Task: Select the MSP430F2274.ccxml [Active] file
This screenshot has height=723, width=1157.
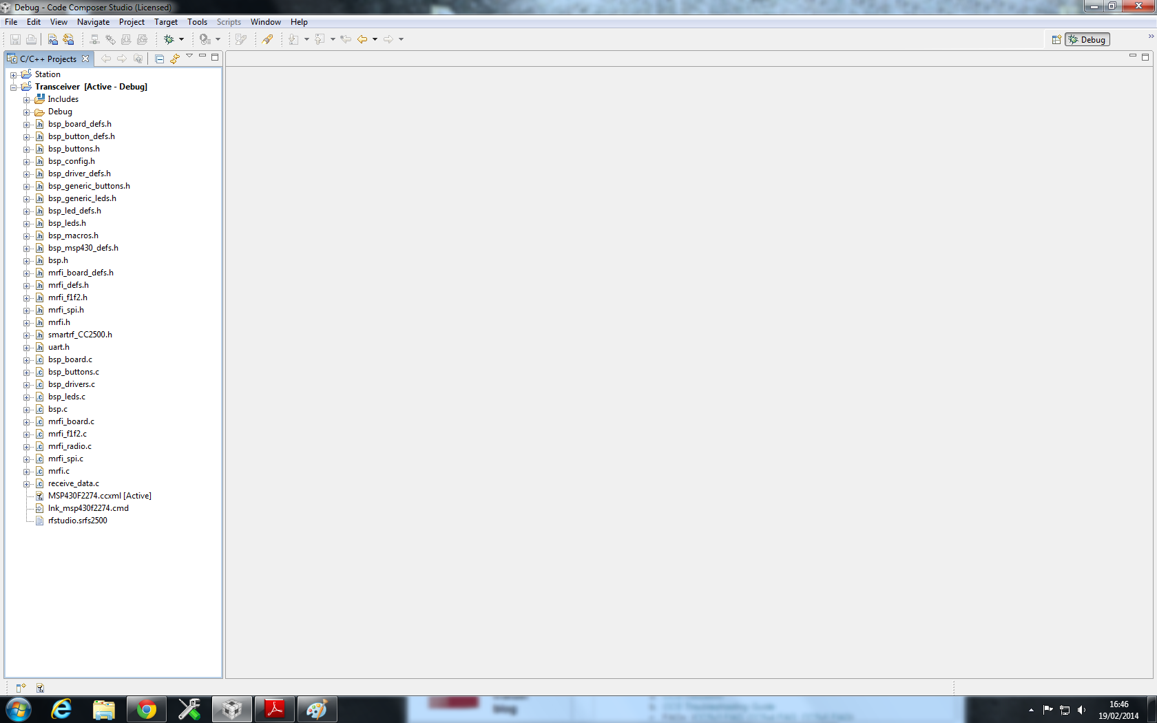Action: click(x=100, y=496)
